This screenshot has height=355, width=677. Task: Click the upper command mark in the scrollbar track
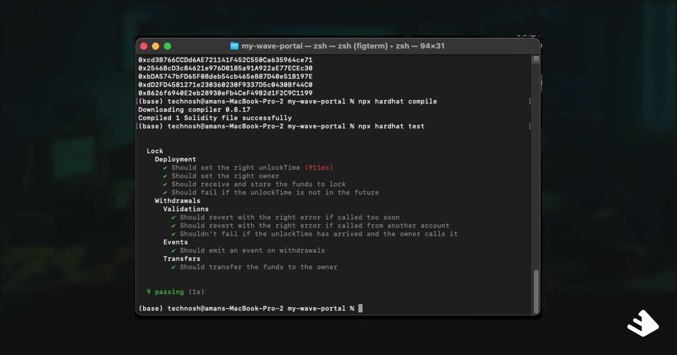pos(529,101)
